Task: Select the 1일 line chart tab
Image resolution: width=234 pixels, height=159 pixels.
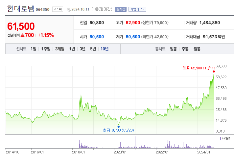Action: [34, 49]
